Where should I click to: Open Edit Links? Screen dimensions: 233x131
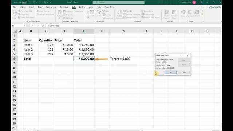pyautogui.click(x=68, y=18)
